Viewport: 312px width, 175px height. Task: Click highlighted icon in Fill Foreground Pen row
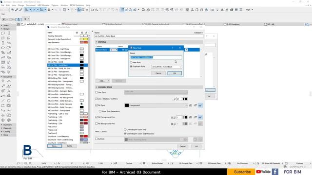pyautogui.click(x=200, y=117)
